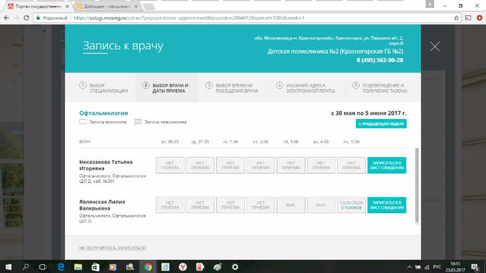The height and width of the screenshot is (273, 486).
Task: Click the taskbar search magnifier icon
Action: [26, 267]
